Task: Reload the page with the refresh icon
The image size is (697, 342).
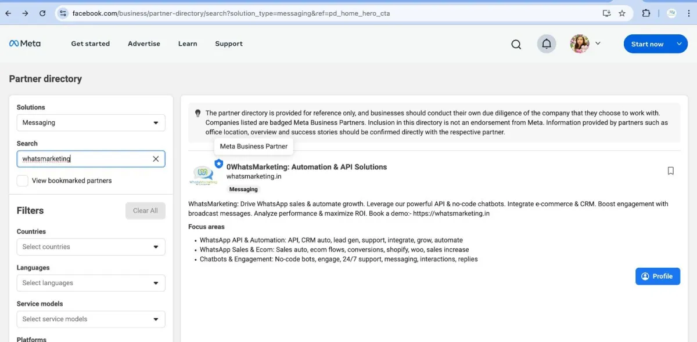Action: point(42,13)
